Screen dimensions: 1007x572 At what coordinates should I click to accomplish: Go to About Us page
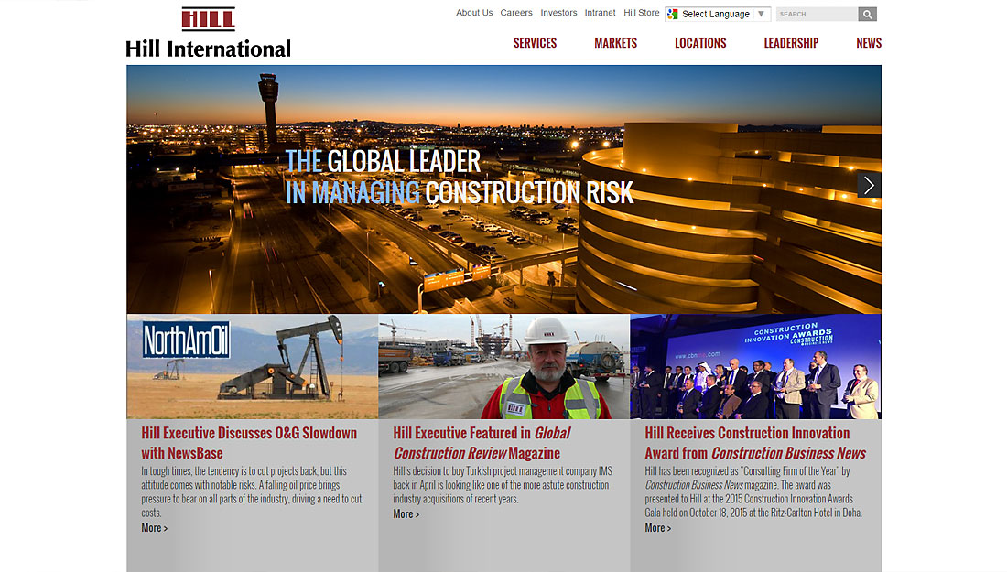tap(474, 13)
